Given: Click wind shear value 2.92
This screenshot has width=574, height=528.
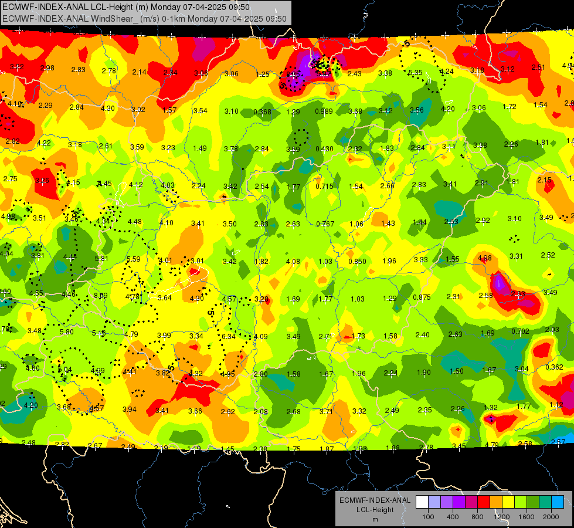Looking at the screenshot, I should click(483, 220).
